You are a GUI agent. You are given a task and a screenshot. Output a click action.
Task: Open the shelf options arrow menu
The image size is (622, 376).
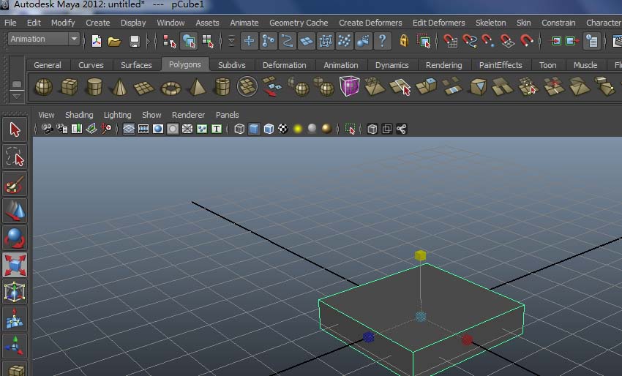tap(16, 97)
